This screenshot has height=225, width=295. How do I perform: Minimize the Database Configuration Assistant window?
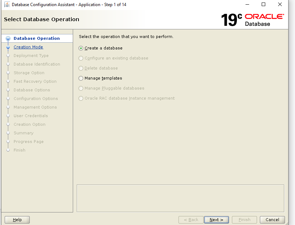[247, 4]
